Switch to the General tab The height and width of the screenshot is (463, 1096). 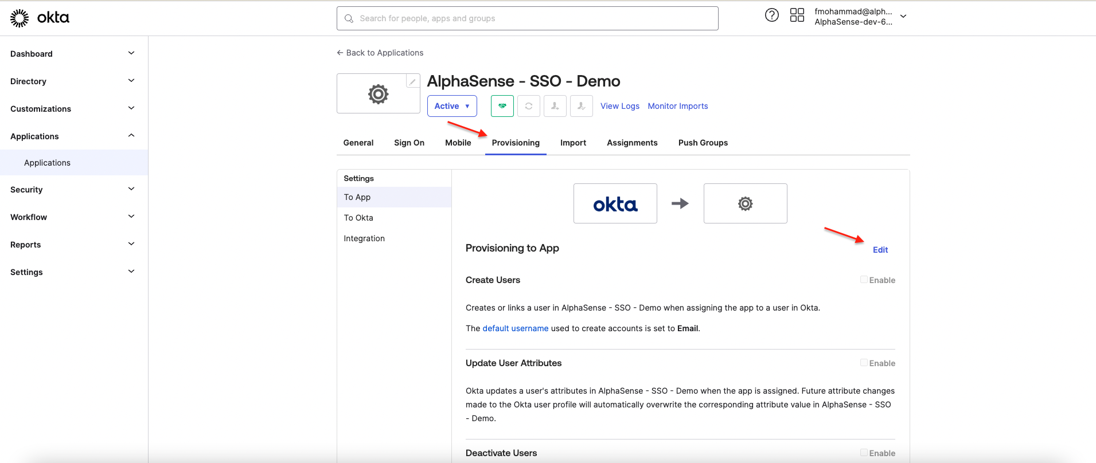pyautogui.click(x=358, y=143)
